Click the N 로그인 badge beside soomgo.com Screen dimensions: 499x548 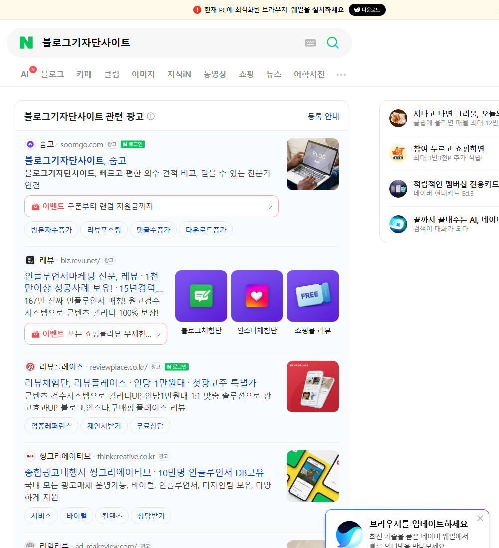coord(133,144)
